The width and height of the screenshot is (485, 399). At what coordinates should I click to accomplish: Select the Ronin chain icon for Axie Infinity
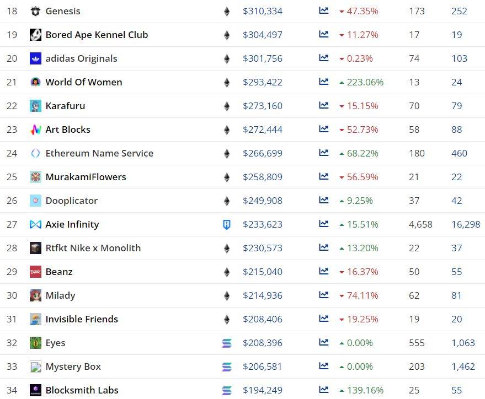(x=226, y=224)
